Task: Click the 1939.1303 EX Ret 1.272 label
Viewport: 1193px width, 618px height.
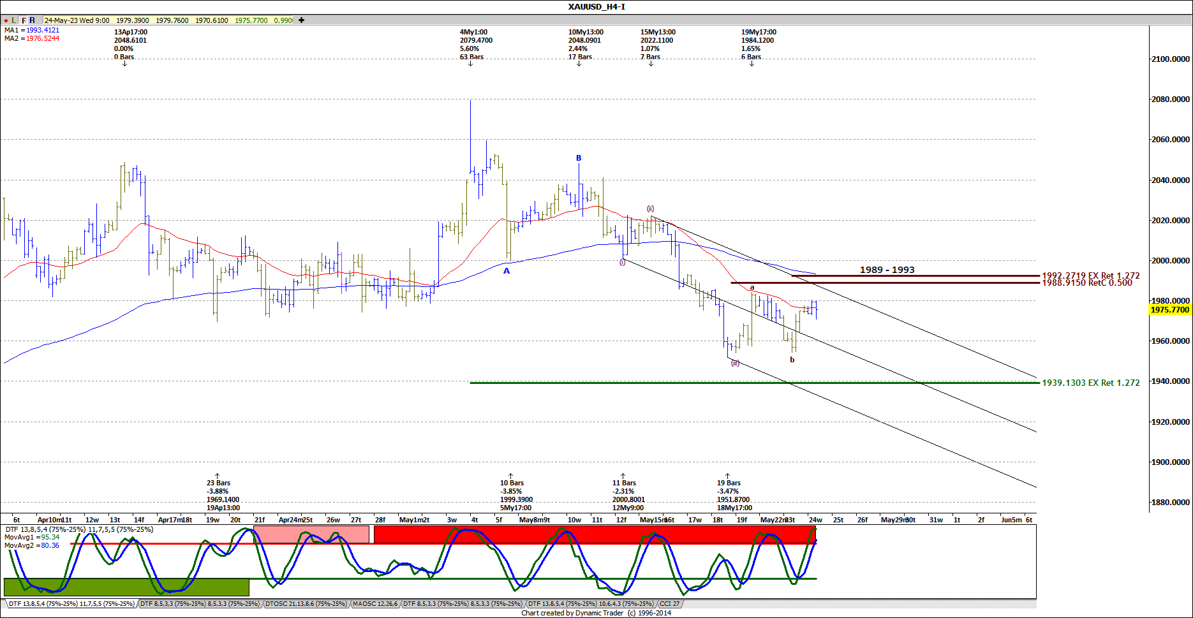Action: (x=1091, y=383)
